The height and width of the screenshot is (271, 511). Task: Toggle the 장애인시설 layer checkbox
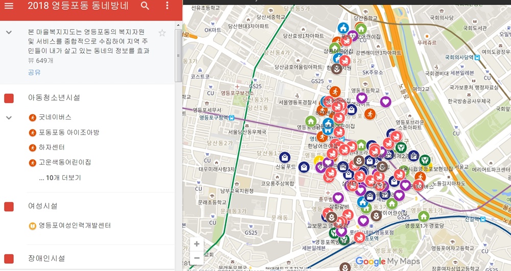pyautogui.click(x=9, y=259)
